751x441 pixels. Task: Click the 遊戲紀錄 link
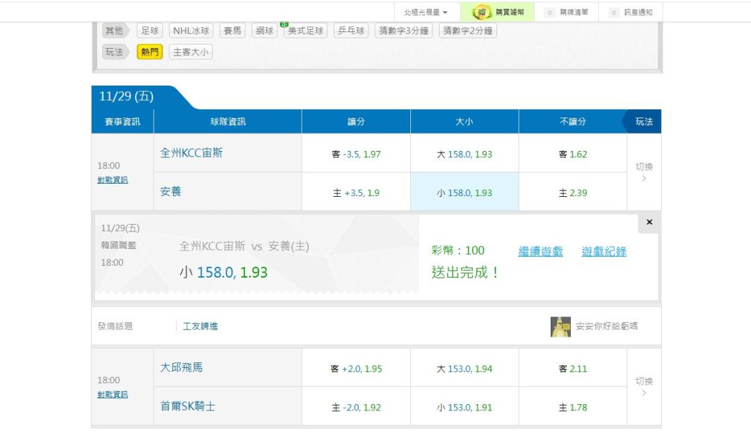pos(604,251)
